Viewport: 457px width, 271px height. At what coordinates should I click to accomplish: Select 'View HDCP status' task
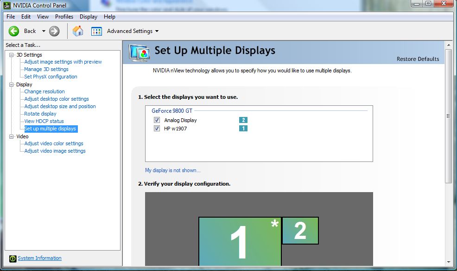click(x=44, y=121)
